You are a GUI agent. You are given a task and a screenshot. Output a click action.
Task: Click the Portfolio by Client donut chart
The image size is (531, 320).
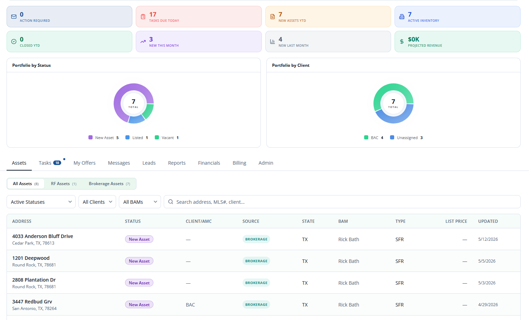click(x=393, y=103)
